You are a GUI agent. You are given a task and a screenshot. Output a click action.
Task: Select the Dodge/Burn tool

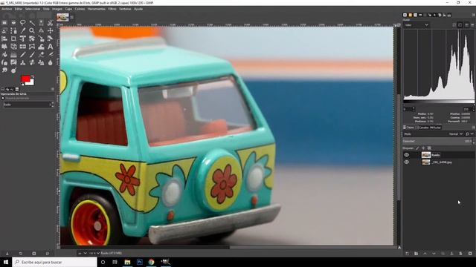click(13, 70)
